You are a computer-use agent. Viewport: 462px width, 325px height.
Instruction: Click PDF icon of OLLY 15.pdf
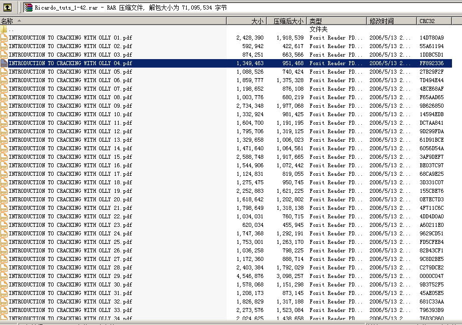(4, 157)
